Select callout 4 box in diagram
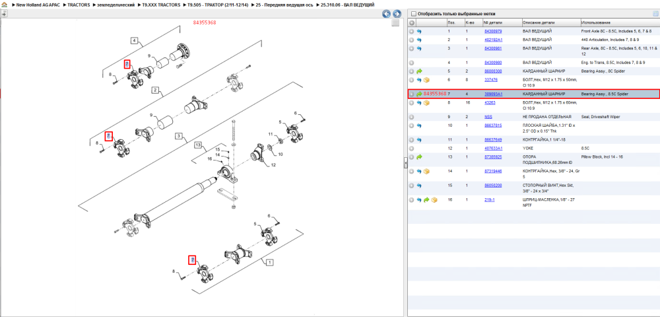Screen dimensions: 660x317 coord(134,41)
